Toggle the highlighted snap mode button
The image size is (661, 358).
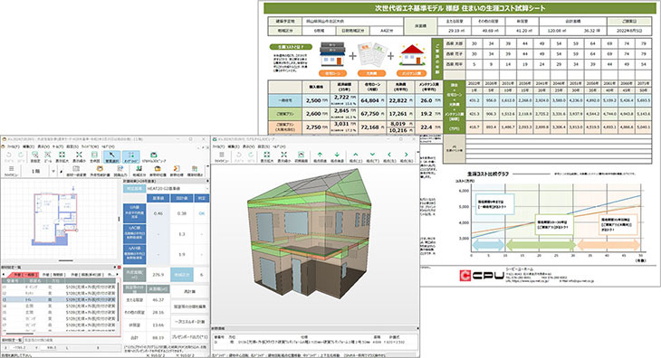(x=131, y=157)
